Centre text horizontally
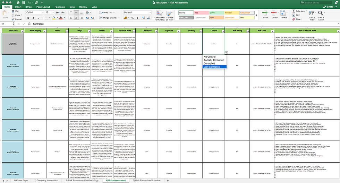 click(76, 18)
